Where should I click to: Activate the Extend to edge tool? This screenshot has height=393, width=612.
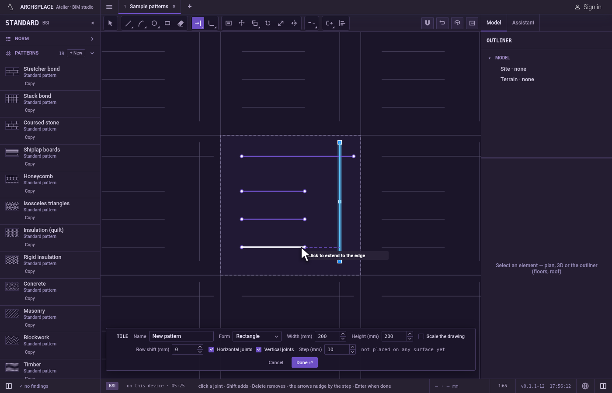[198, 23]
